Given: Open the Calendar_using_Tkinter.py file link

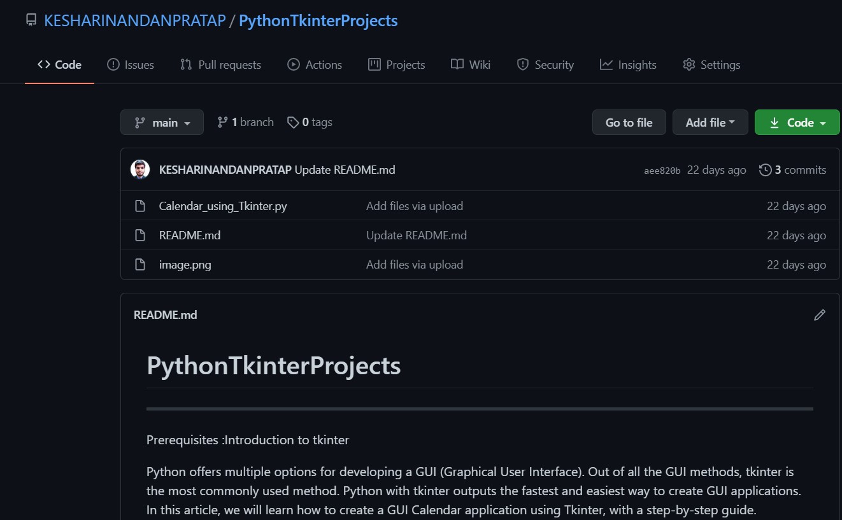Looking at the screenshot, I should click(223, 206).
